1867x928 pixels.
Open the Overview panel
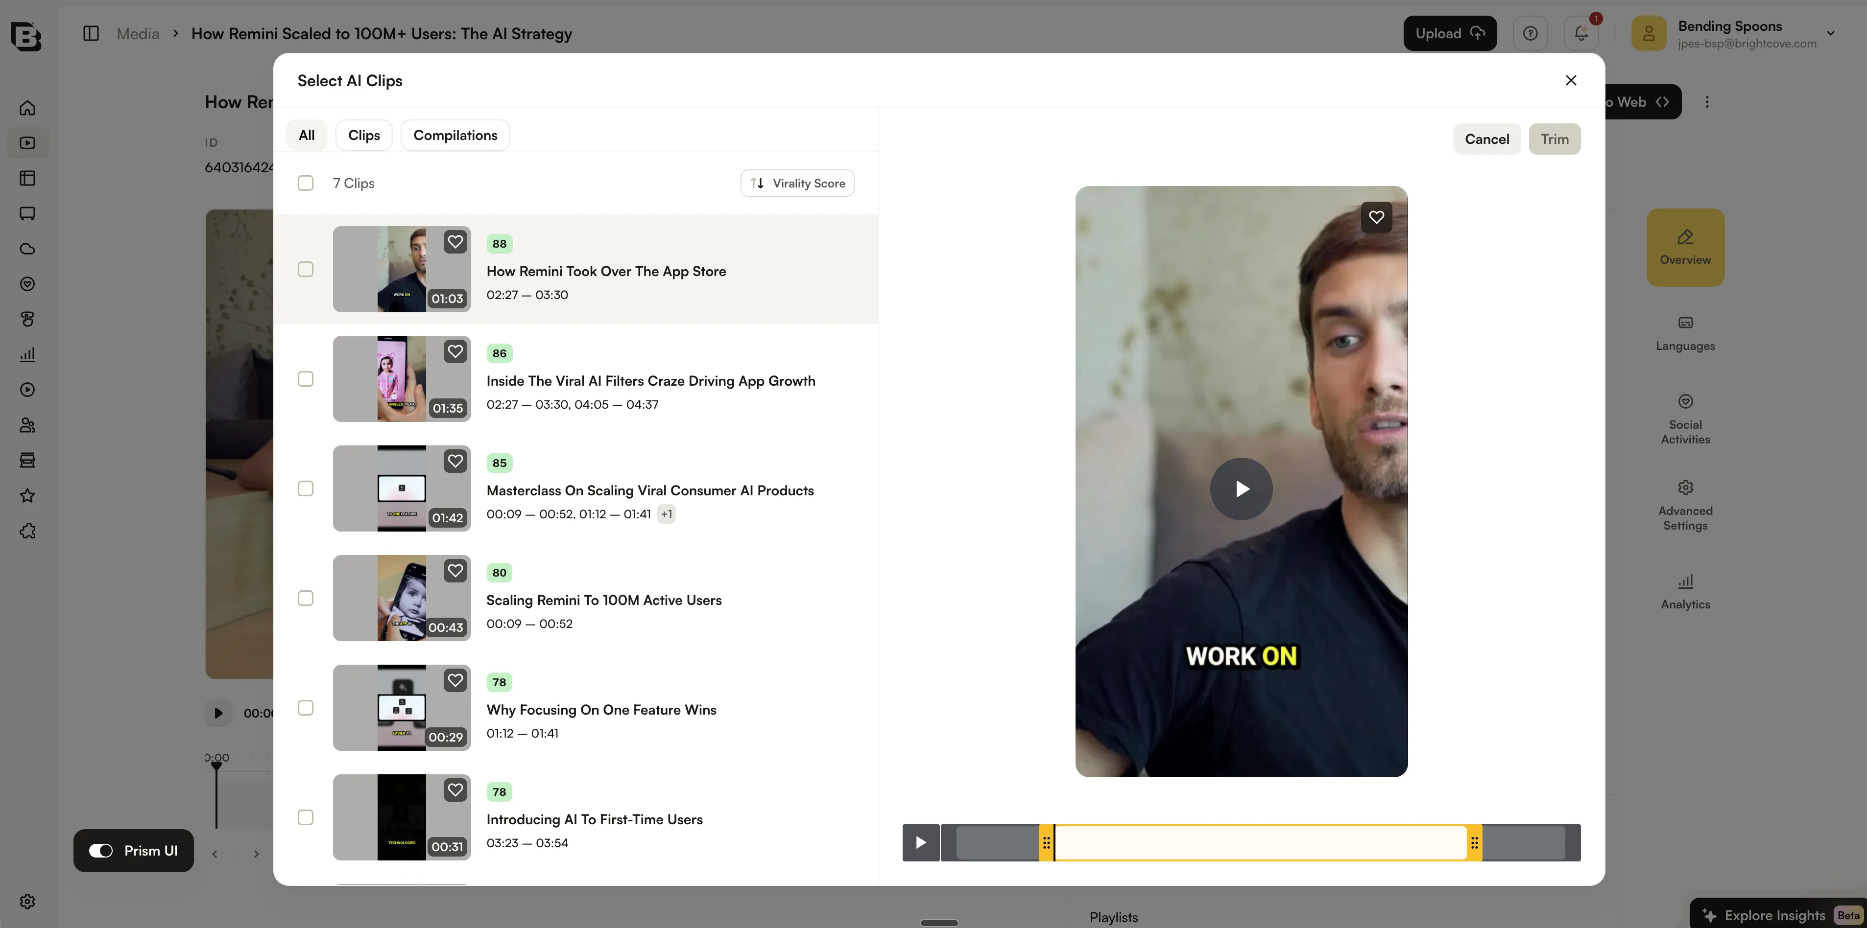1685,247
